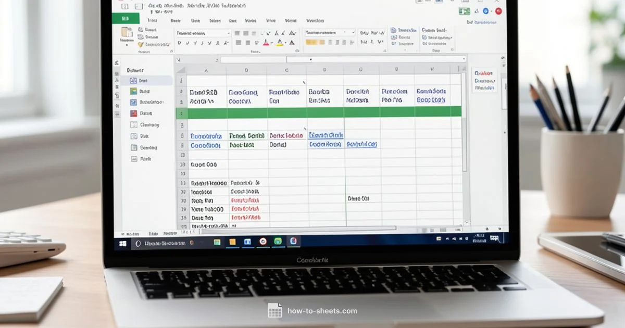Select the red text entry in right panel
The width and height of the screenshot is (625, 328).
pos(484,74)
